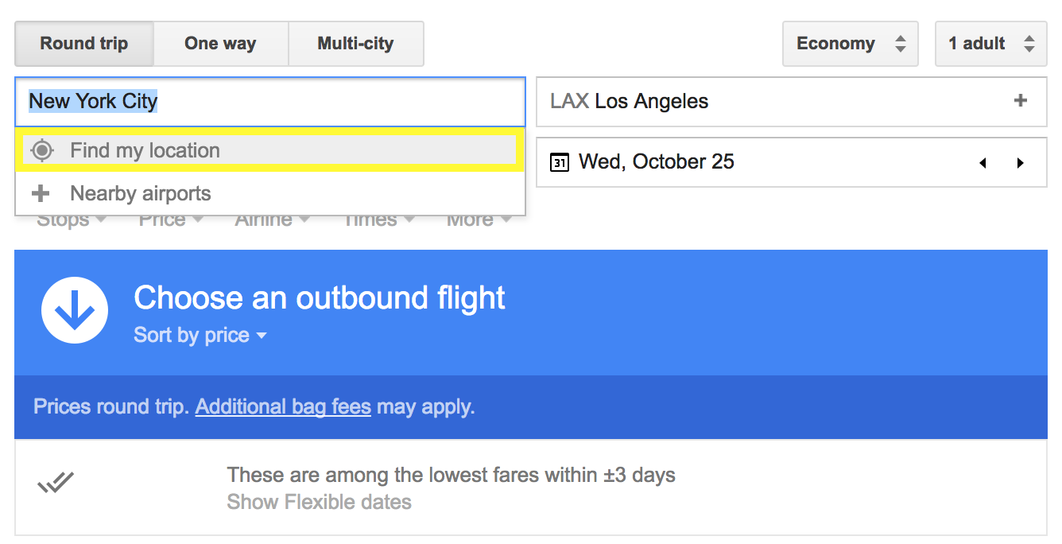
Task: Open the Price filter dropdown
Action: pyautogui.click(x=169, y=219)
